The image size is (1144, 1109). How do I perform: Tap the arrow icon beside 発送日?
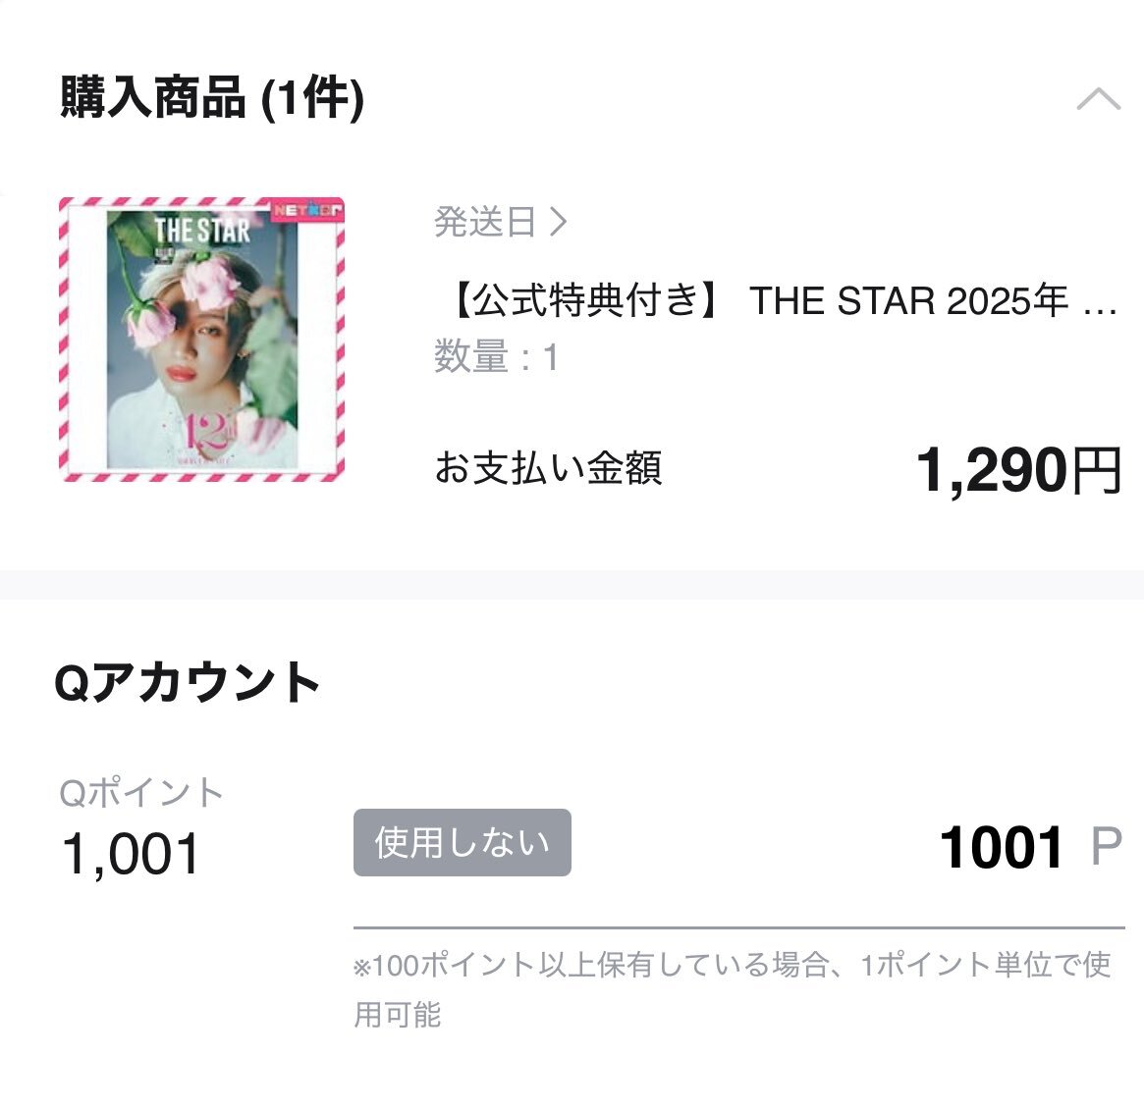pyautogui.click(x=558, y=222)
